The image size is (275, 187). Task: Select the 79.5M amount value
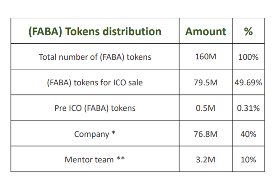206,83
